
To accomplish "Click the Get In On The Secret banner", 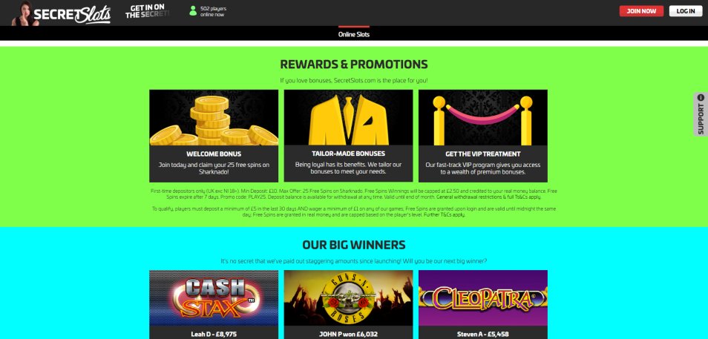I will pyautogui.click(x=148, y=11).
